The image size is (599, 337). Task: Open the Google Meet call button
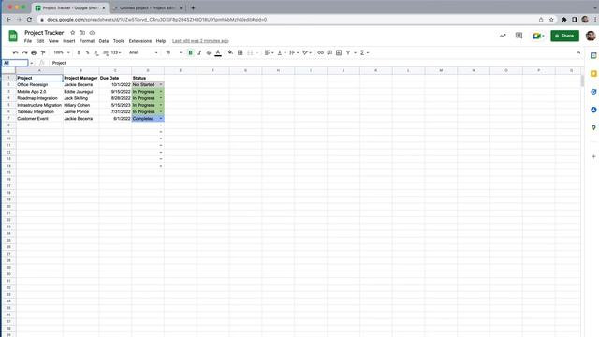point(538,36)
